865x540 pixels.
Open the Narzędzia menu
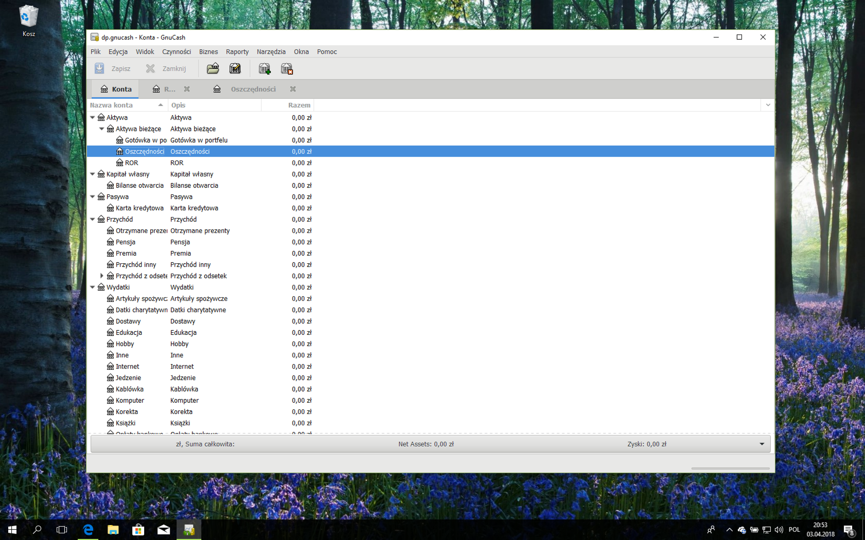coord(271,52)
